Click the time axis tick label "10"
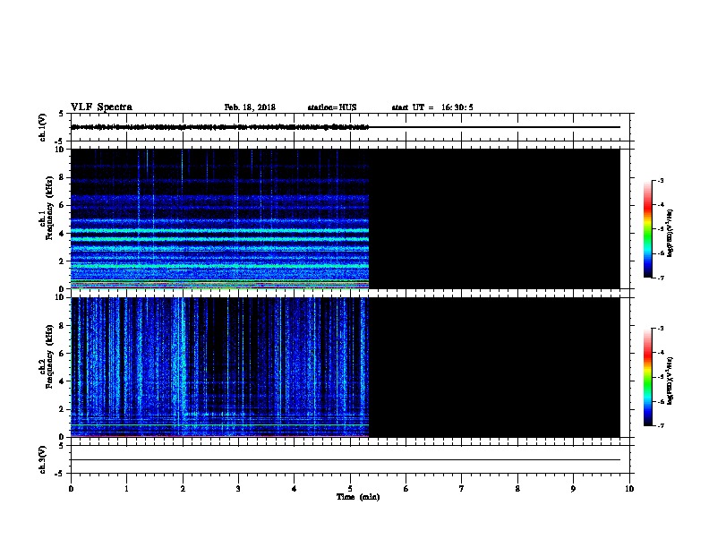Image resolution: width=709 pixels, height=548 pixels. tap(629, 488)
